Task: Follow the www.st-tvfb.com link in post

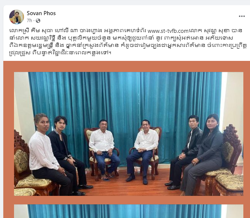Action: [x=168, y=31]
